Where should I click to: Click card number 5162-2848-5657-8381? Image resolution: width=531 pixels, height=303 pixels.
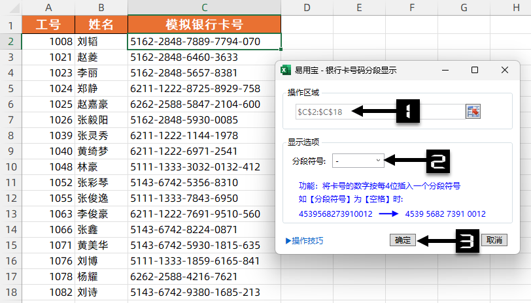coord(204,72)
